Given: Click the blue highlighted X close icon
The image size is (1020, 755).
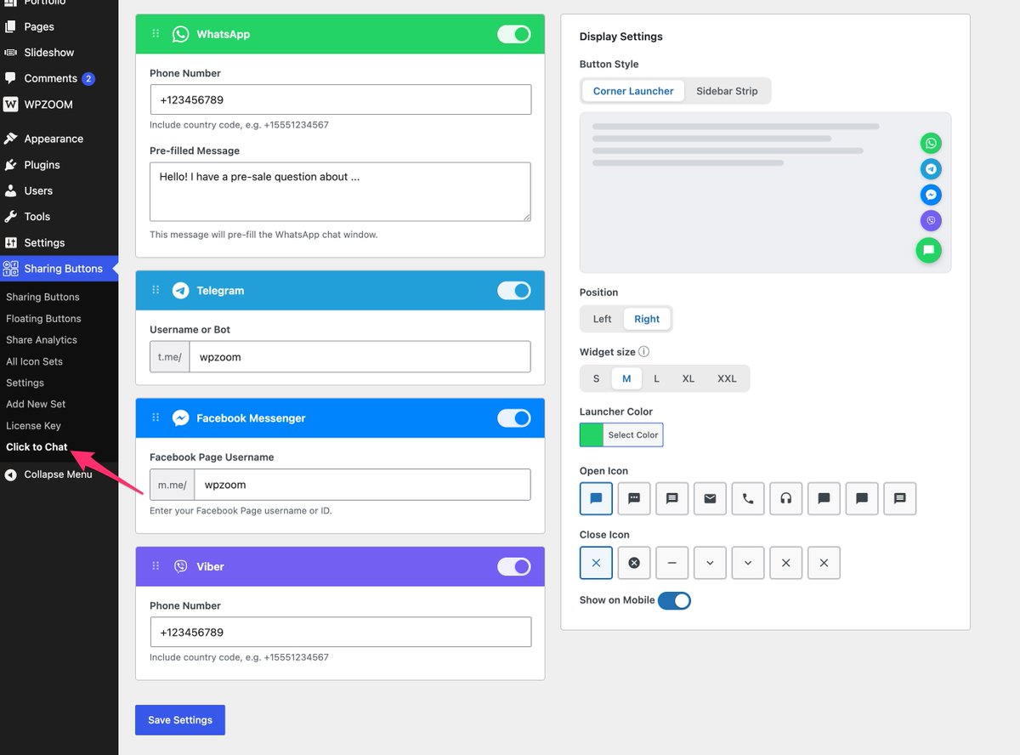Looking at the screenshot, I should pos(596,563).
